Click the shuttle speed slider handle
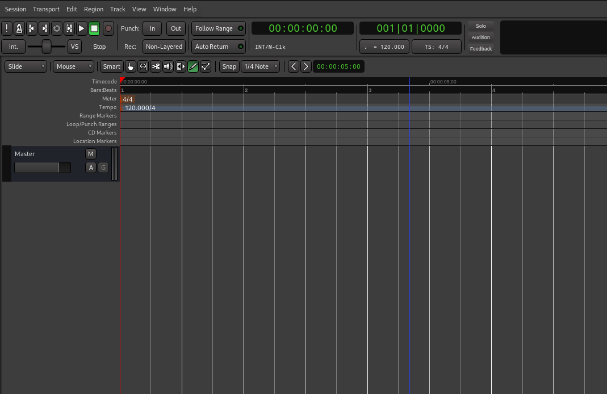 click(x=47, y=47)
